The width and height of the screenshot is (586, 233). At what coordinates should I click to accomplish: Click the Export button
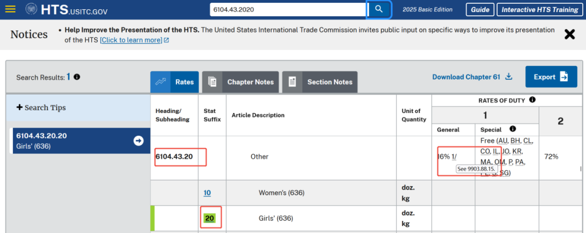[x=551, y=77]
